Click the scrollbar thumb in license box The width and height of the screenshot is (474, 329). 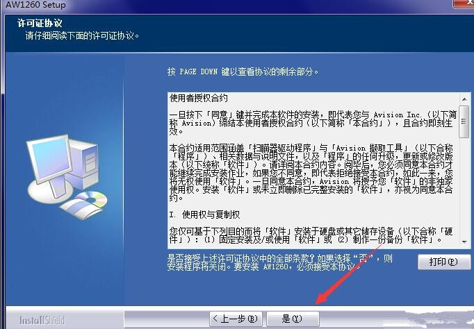[x=464, y=121]
